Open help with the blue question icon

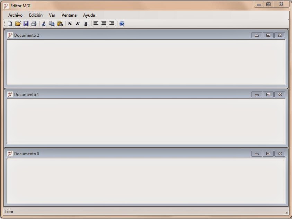tap(122, 24)
